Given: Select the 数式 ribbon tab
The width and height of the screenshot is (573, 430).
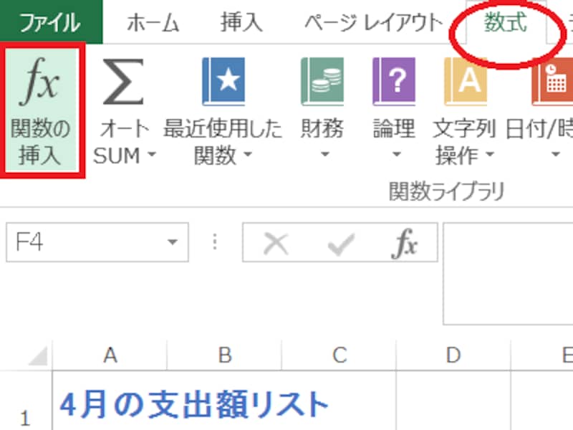Looking at the screenshot, I should point(506,22).
